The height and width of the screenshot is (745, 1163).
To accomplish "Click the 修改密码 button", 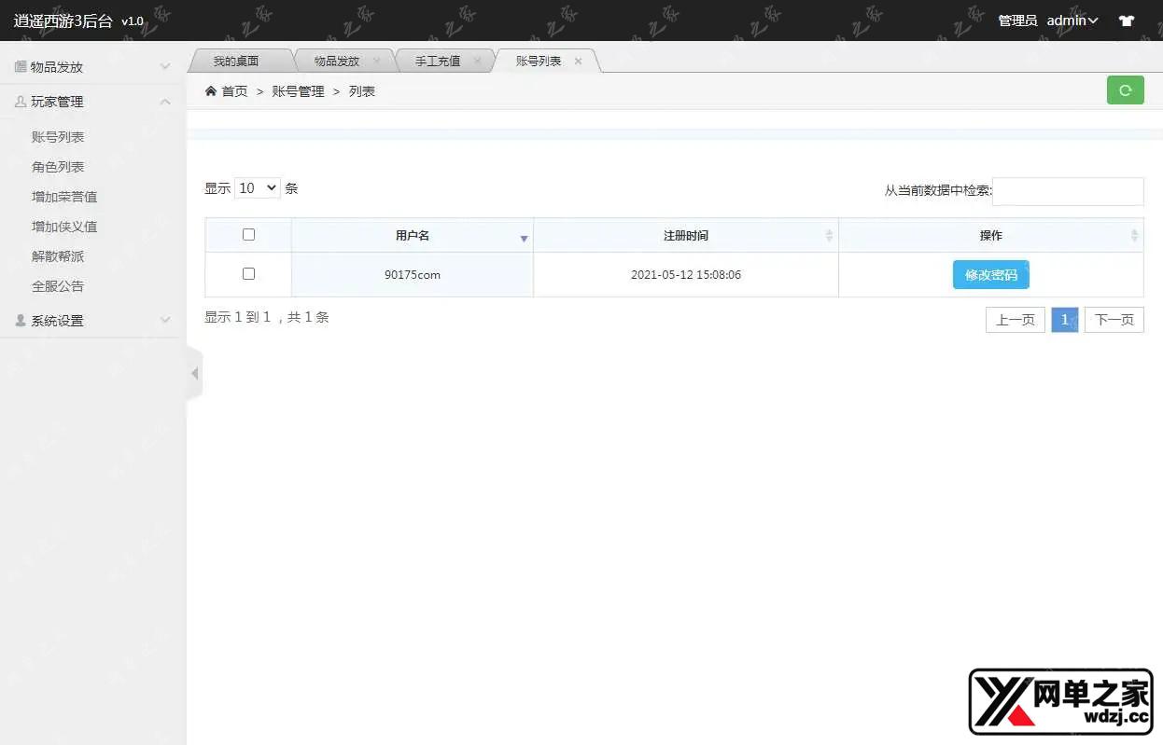I will click(x=990, y=274).
